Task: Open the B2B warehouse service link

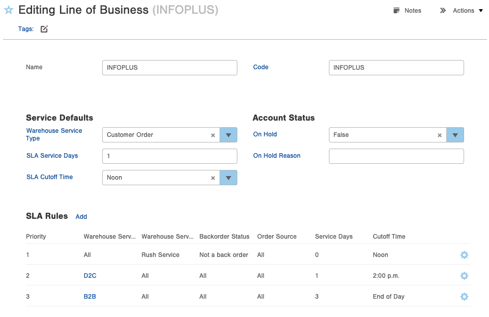Action: (x=90, y=296)
